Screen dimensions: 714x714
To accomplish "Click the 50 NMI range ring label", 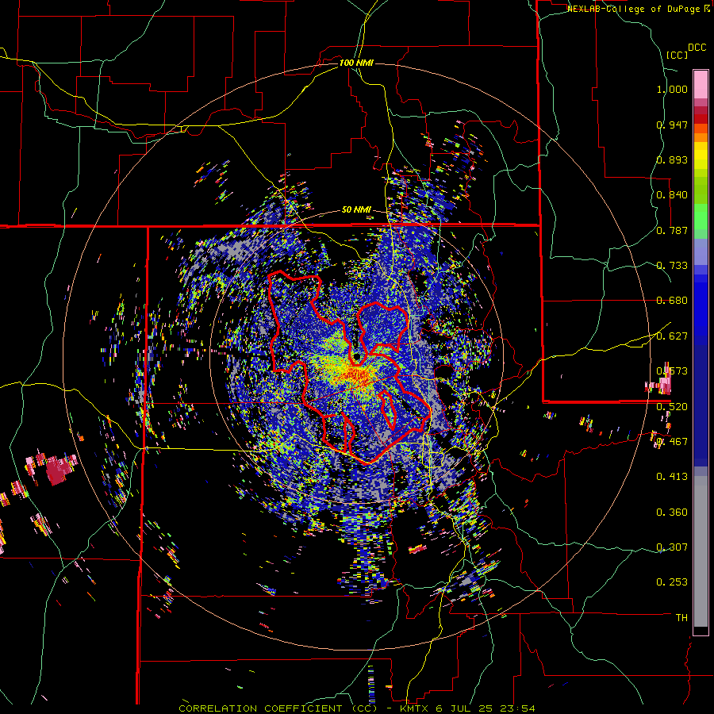I will pos(356,210).
